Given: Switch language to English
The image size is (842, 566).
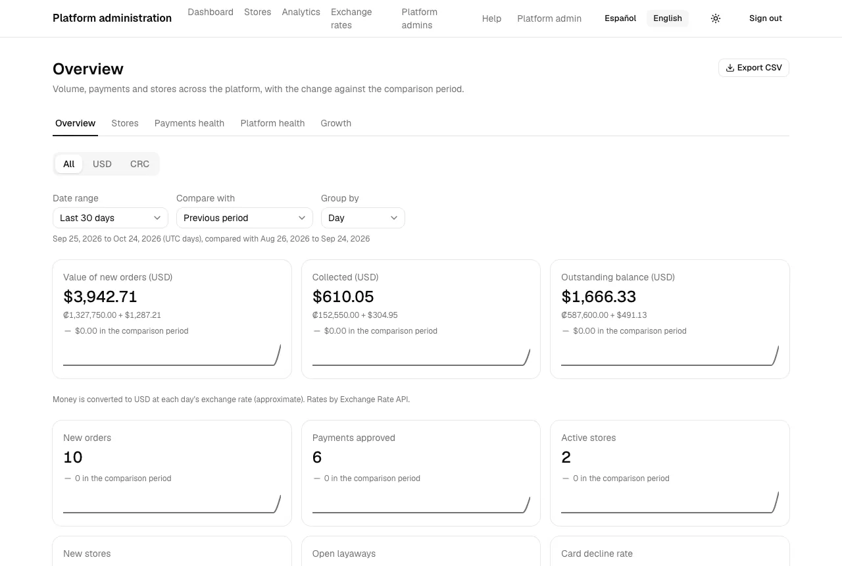Looking at the screenshot, I should [x=668, y=18].
